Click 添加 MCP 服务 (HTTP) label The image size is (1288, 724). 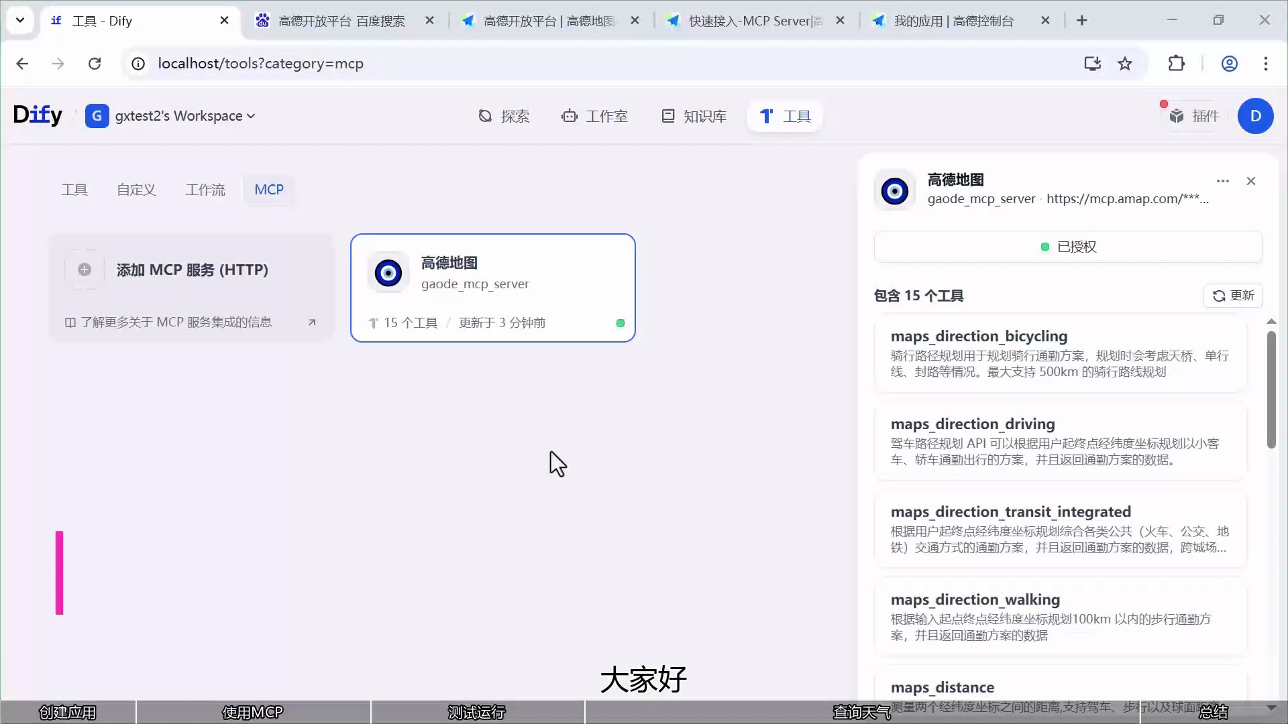pyautogui.click(x=193, y=269)
